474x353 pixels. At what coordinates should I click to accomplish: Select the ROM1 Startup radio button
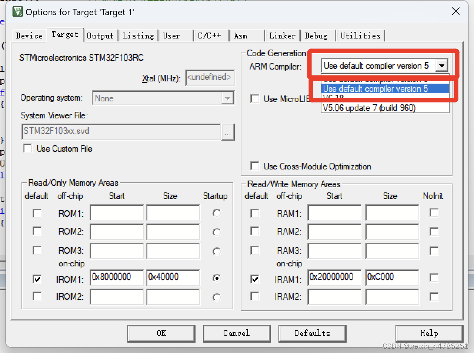click(217, 213)
